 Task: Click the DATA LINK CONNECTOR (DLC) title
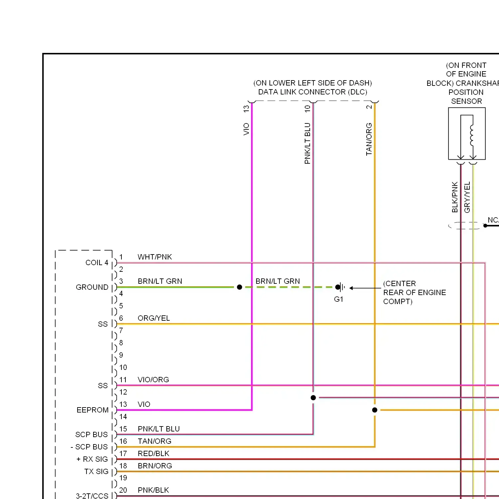pos(313,92)
